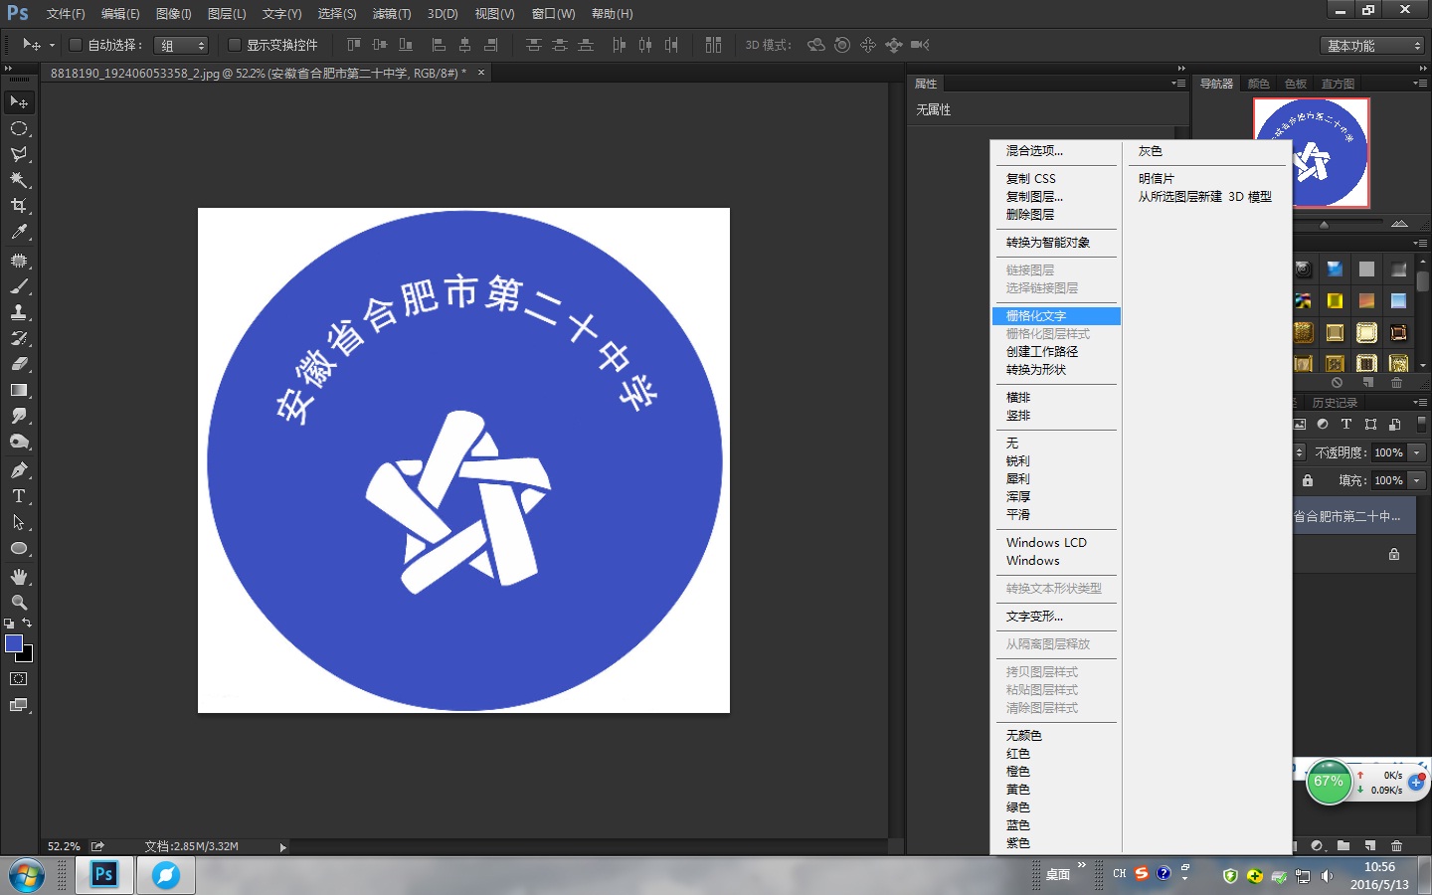Select the History Brush tool
The image size is (1432, 895).
tap(19, 338)
